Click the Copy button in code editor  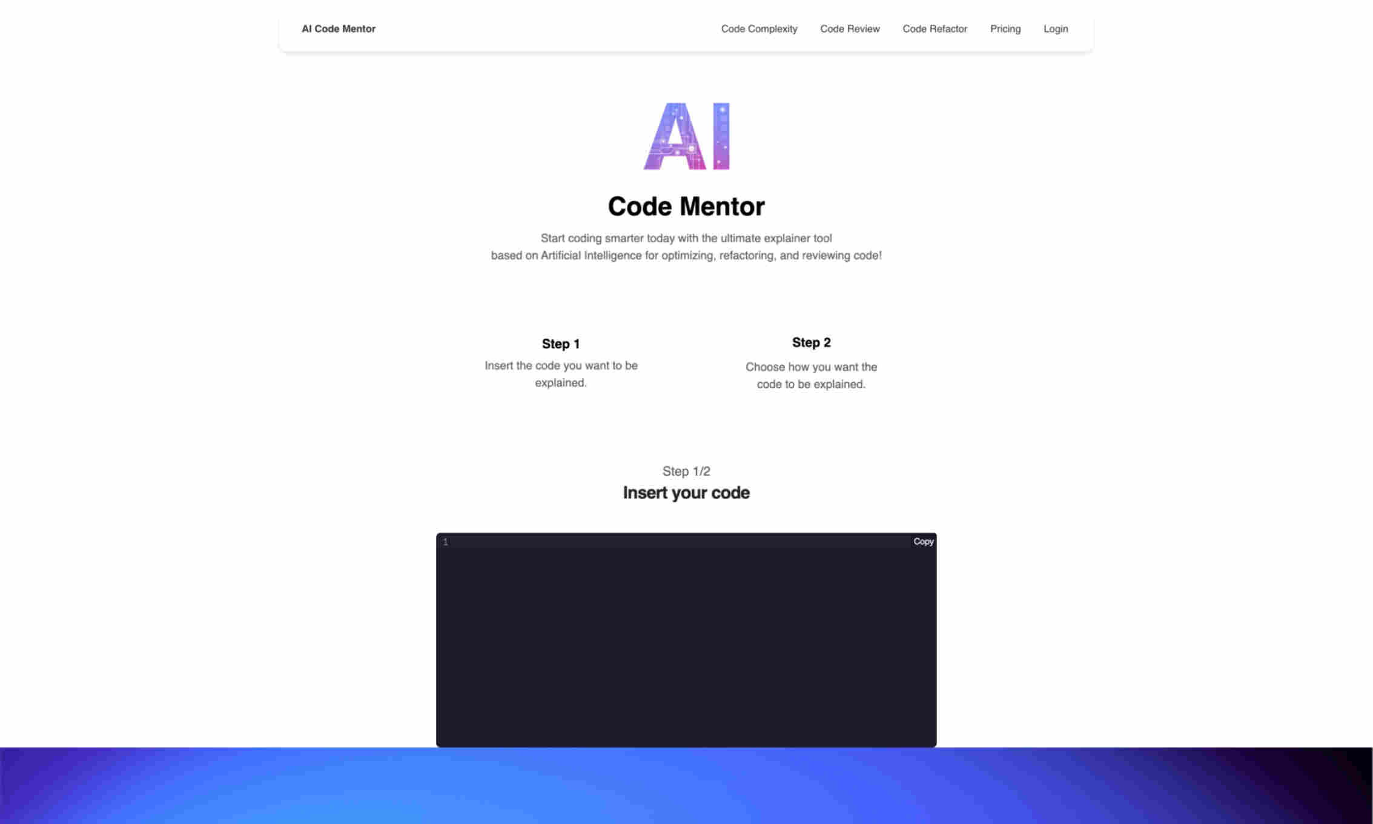point(922,542)
